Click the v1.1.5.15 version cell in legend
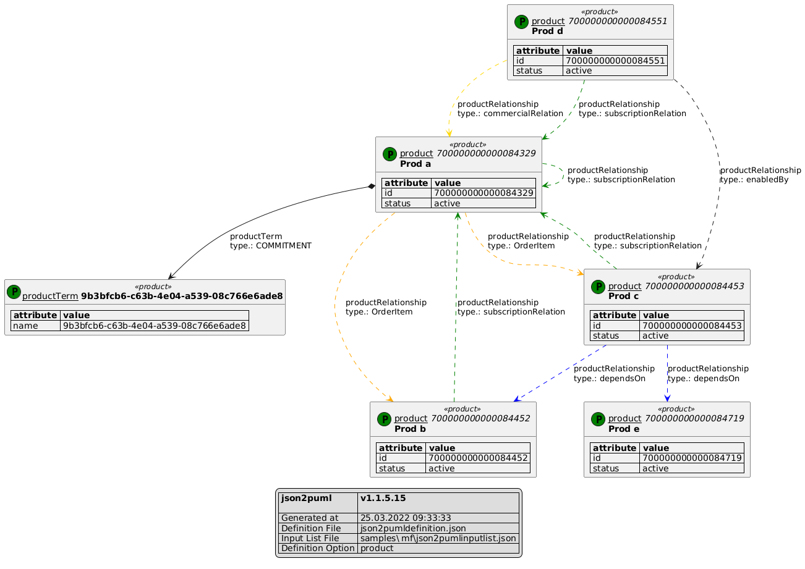 pyautogui.click(x=383, y=498)
